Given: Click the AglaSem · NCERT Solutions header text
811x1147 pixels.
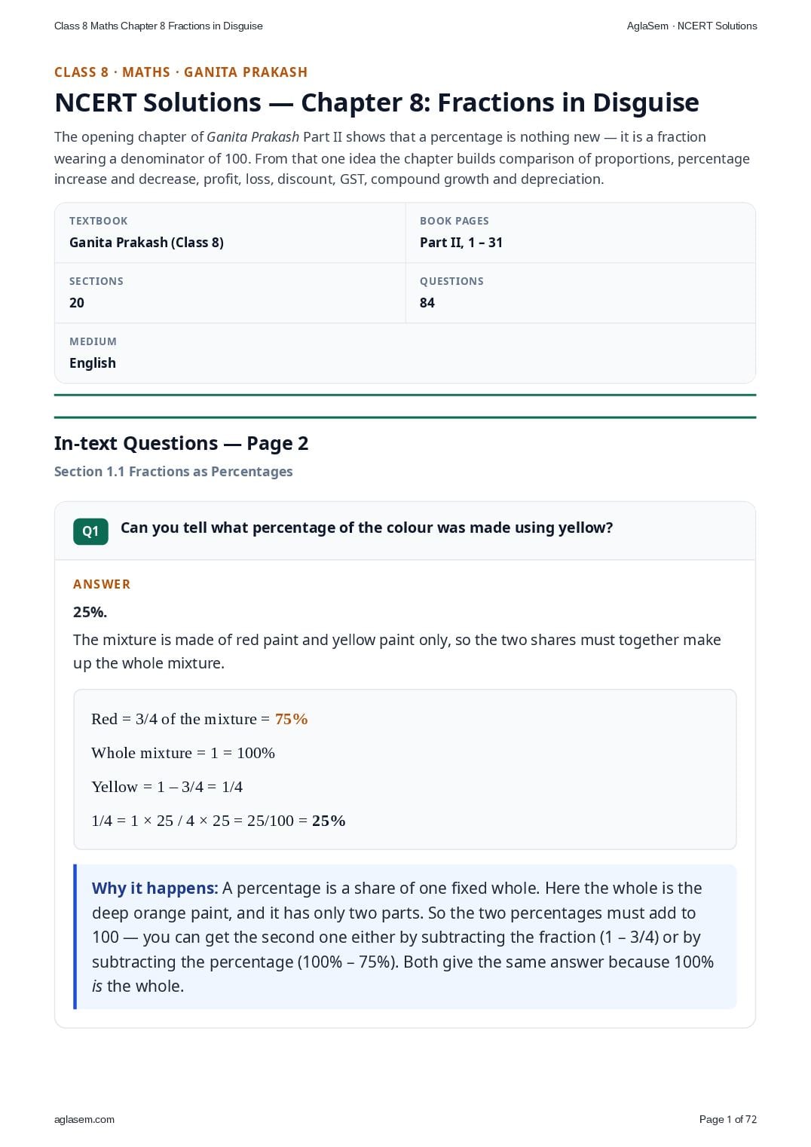Looking at the screenshot, I should (692, 26).
